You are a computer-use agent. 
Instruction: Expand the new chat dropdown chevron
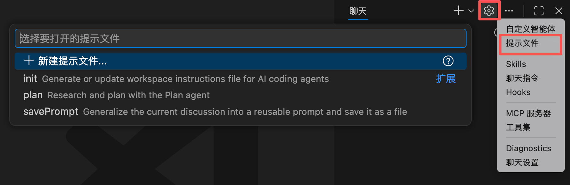click(x=471, y=11)
